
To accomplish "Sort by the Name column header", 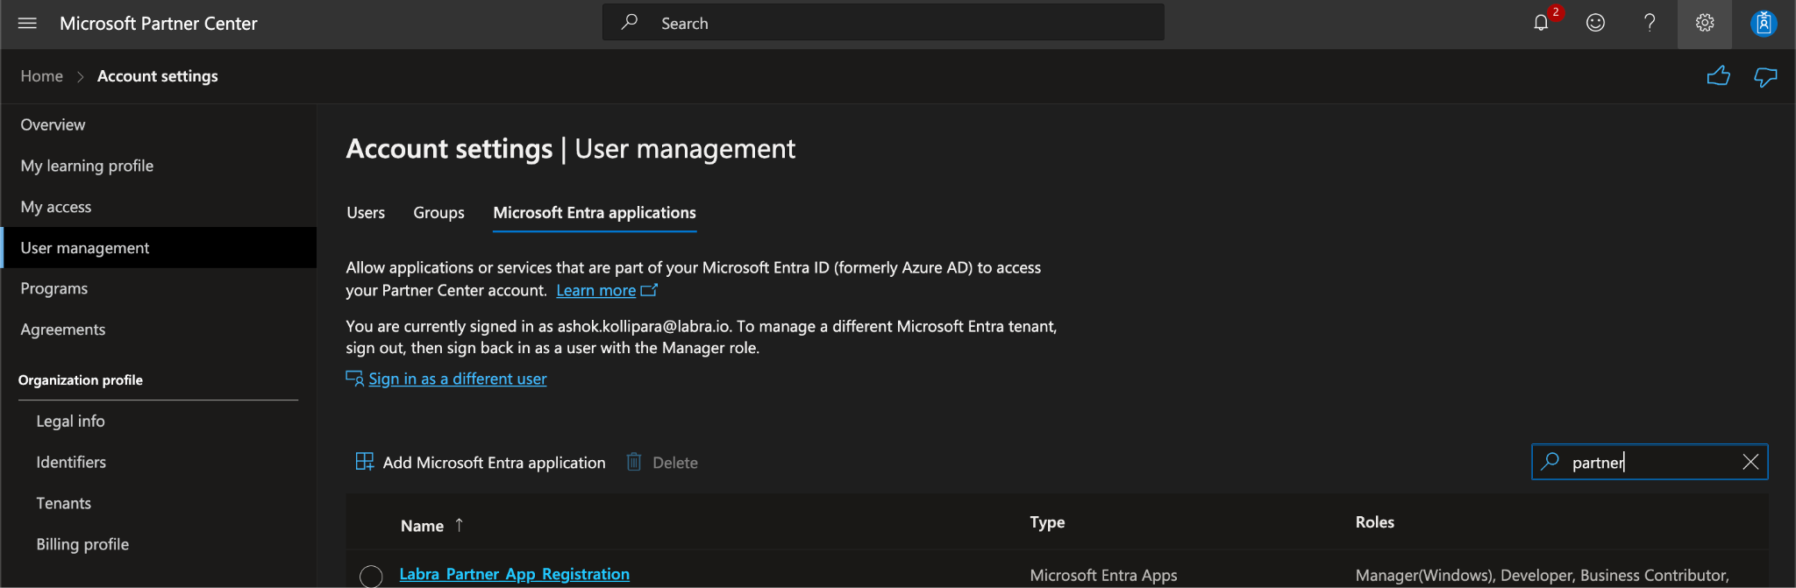I will 422,526.
